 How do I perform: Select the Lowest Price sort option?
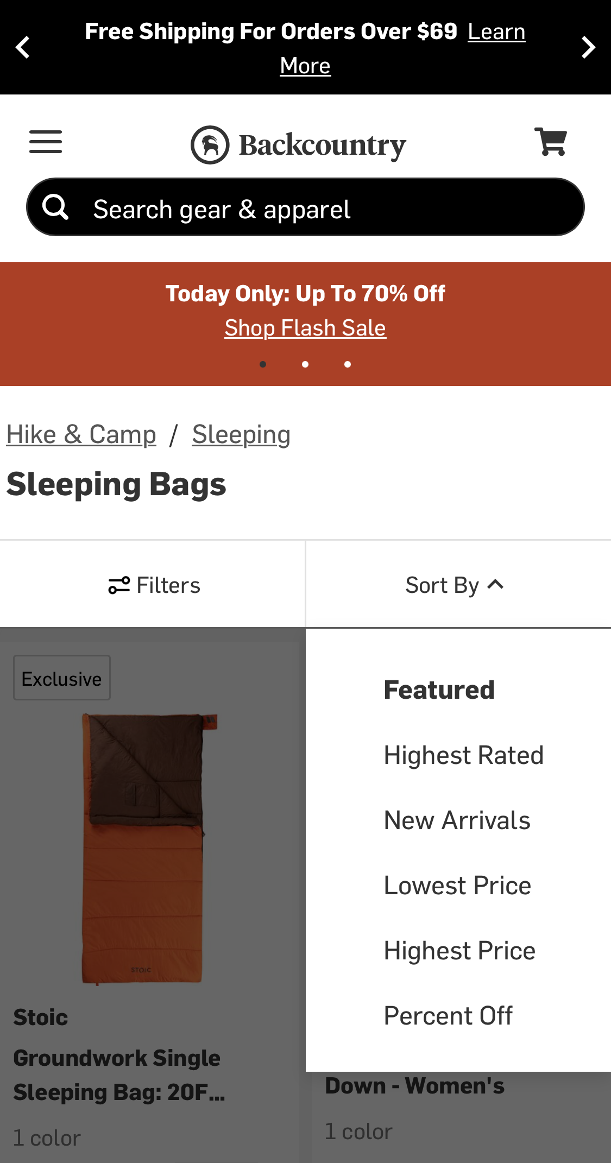[457, 884]
